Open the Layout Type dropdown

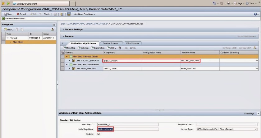(x=256, y=129)
